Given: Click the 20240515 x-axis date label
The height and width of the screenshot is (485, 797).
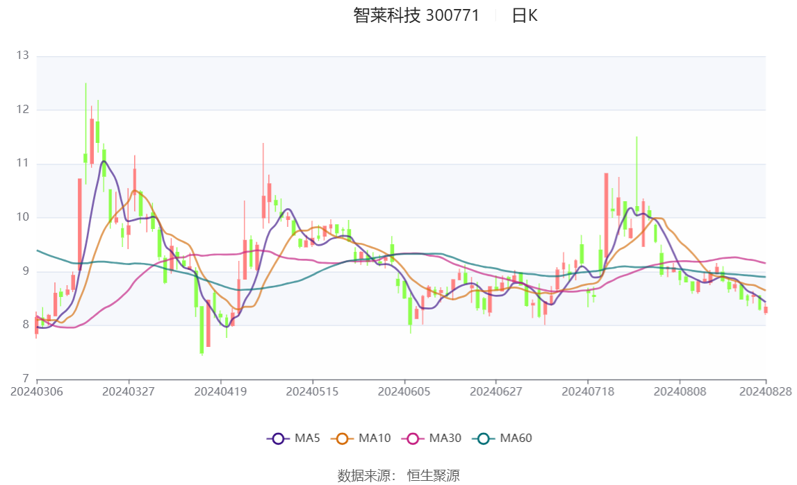Looking at the screenshot, I should click(312, 391).
